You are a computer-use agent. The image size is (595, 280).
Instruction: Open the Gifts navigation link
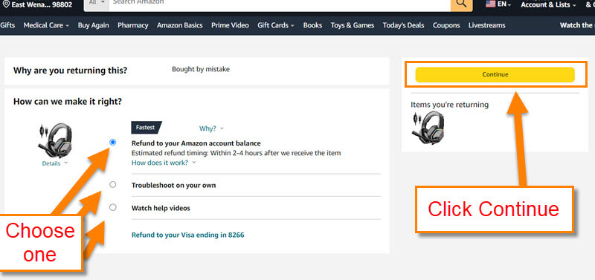click(x=7, y=25)
